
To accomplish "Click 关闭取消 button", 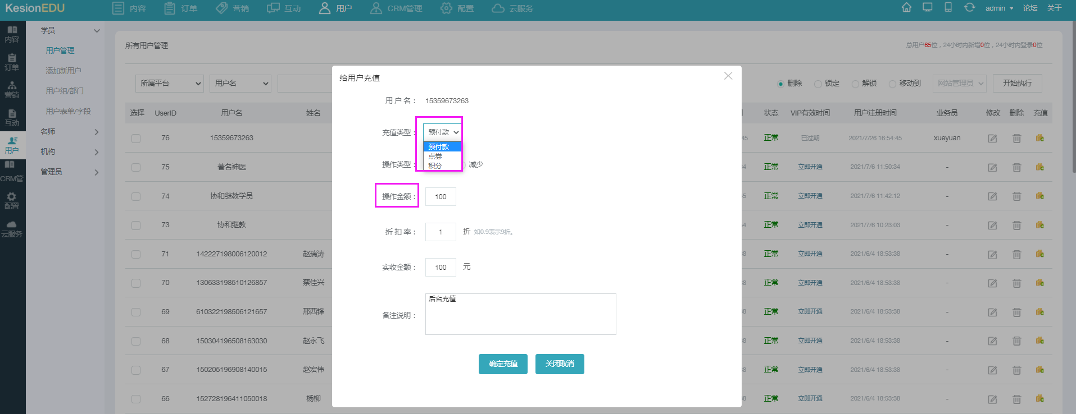I will (x=560, y=364).
